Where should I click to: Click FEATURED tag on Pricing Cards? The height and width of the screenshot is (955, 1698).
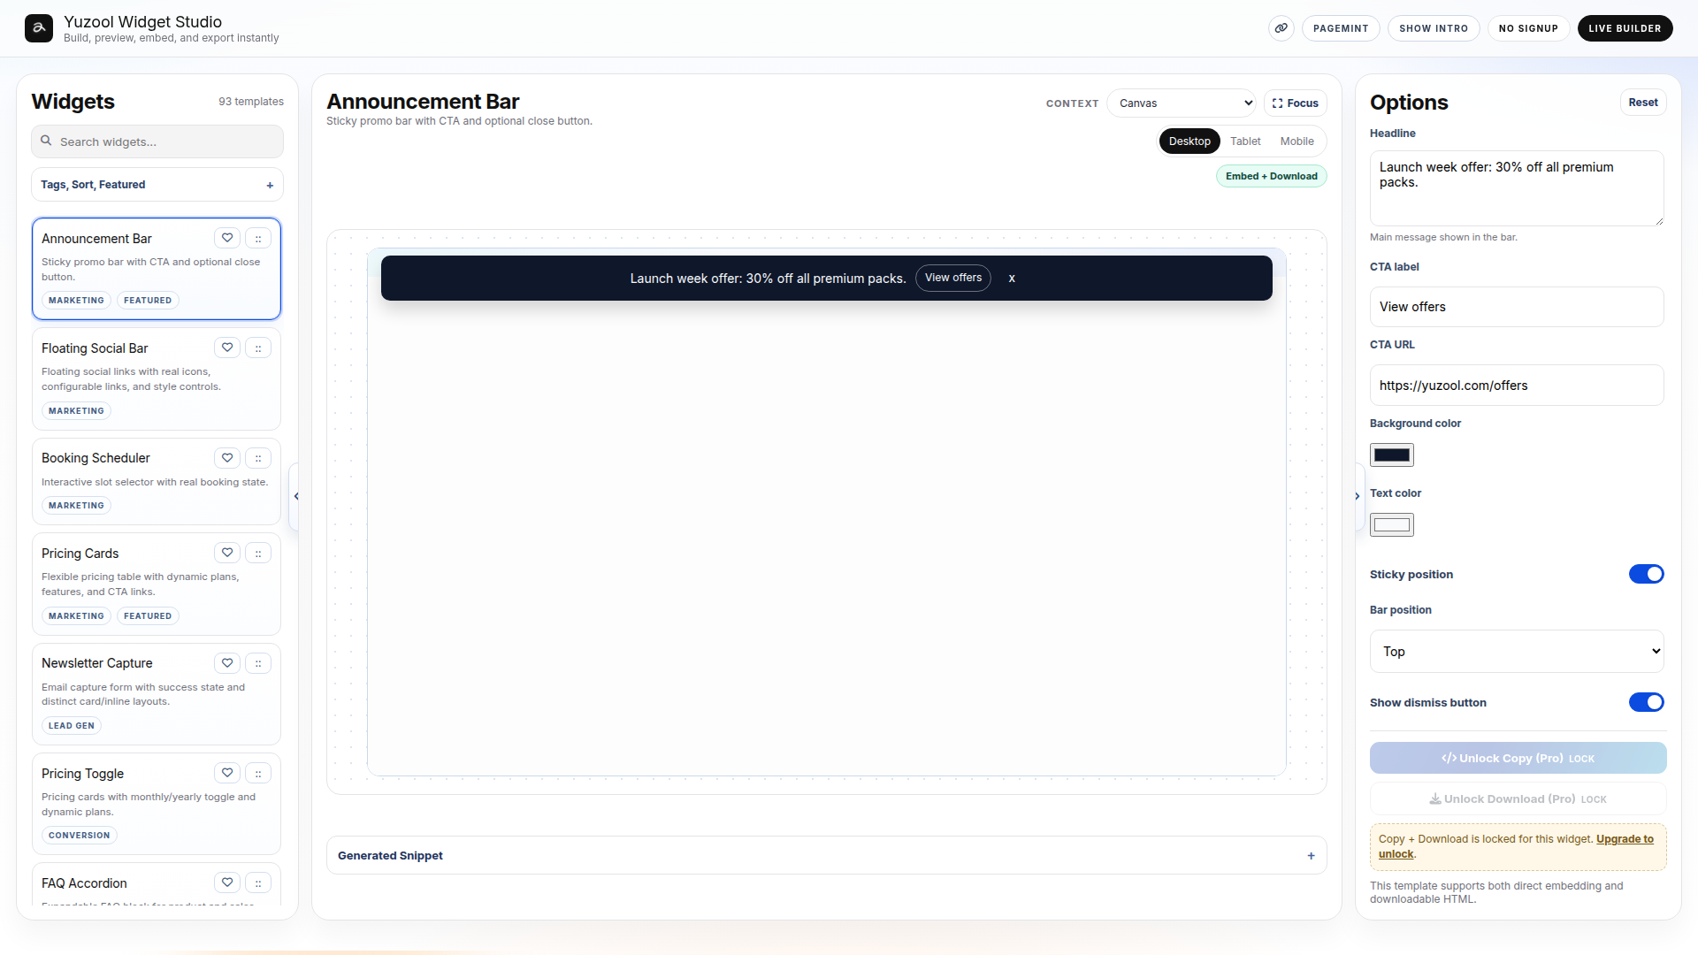[x=148, y=615]
